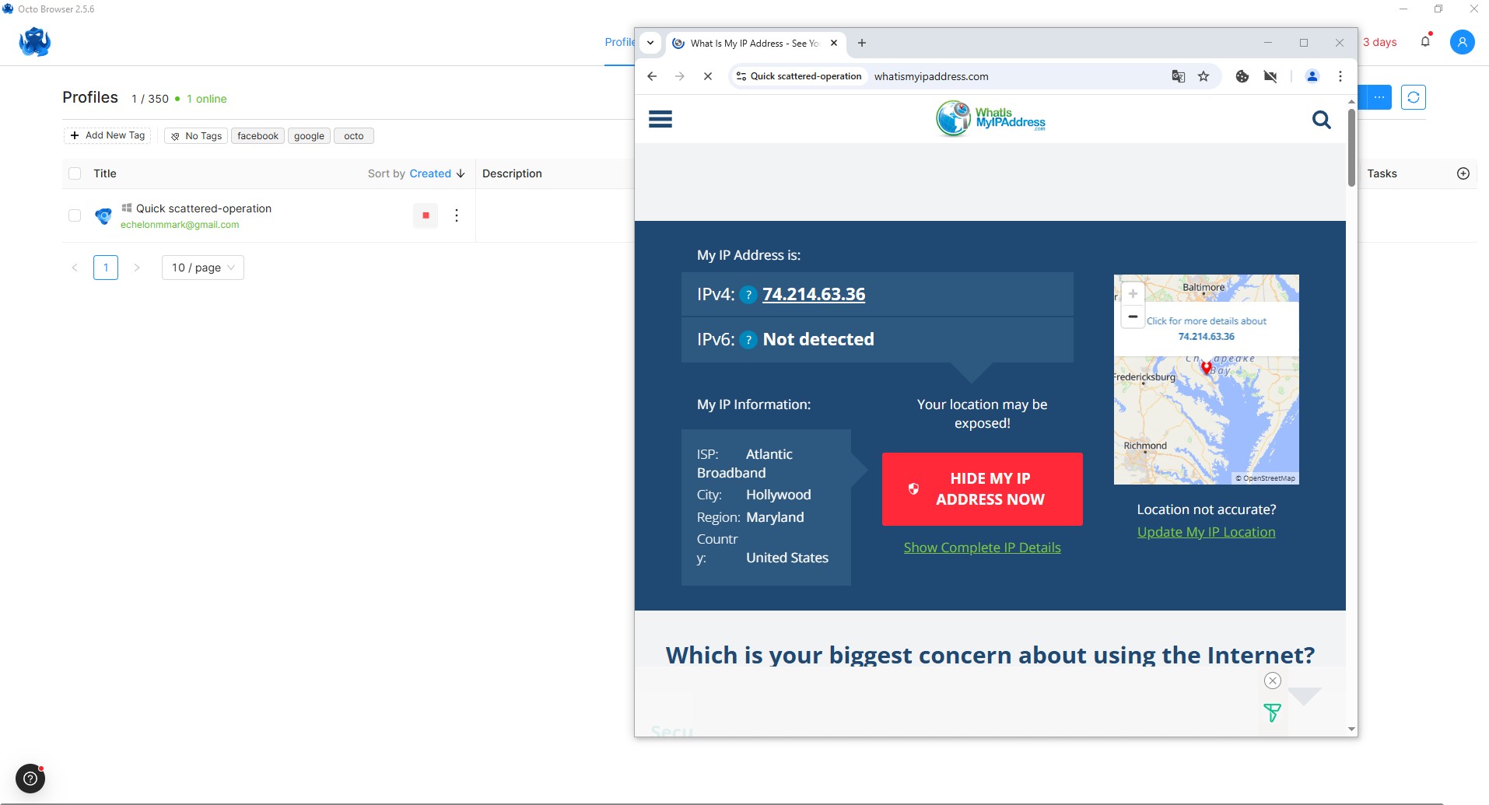1489x805 pixels.
Task: Add a column with the plus icon beside Tasks
Action: (x=1463, y=173)
